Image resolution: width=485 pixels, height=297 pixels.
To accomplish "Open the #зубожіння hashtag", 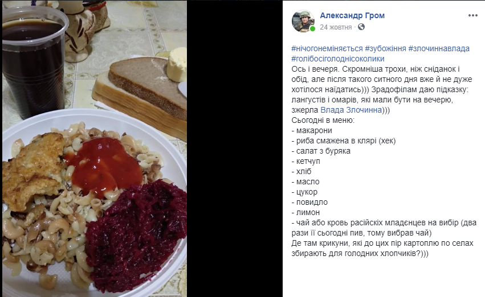I will [x=385, y=48].
